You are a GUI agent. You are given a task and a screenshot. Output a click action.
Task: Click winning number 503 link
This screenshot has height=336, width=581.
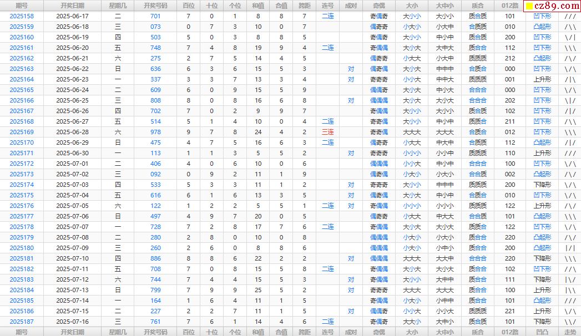coord(155,37)
